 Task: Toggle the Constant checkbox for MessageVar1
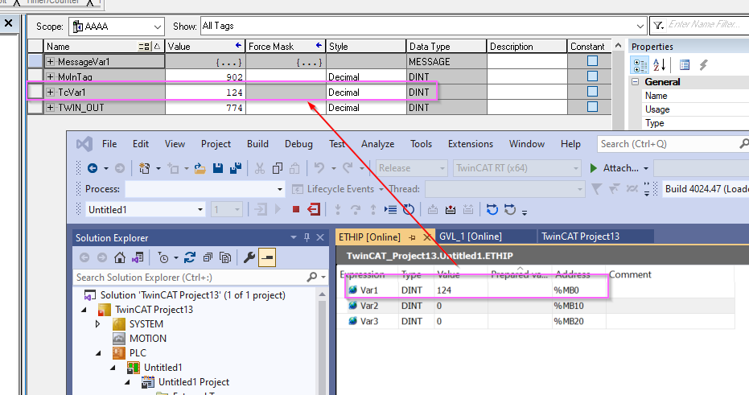click(x=592, y=60)
